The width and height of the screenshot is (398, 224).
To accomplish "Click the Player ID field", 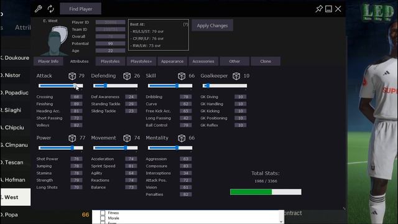I will [110, 22].
